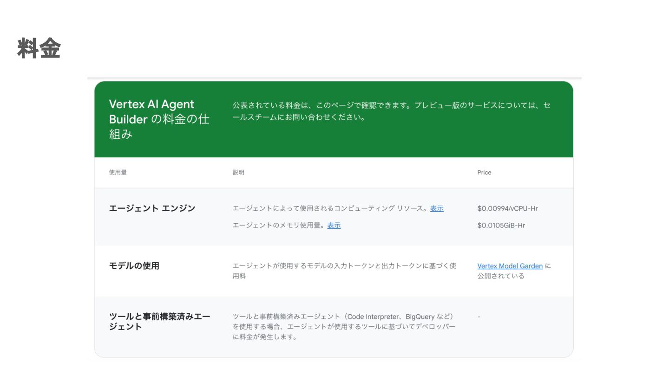
Task: Open the 表示 link for memory usage
Action: click(334, 226)
